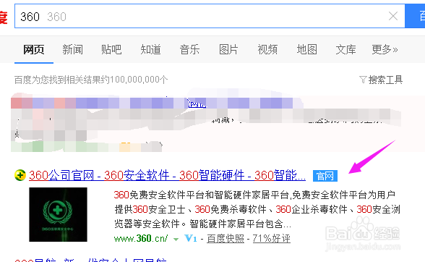Click the blue 官网 badge

[325, 176]
